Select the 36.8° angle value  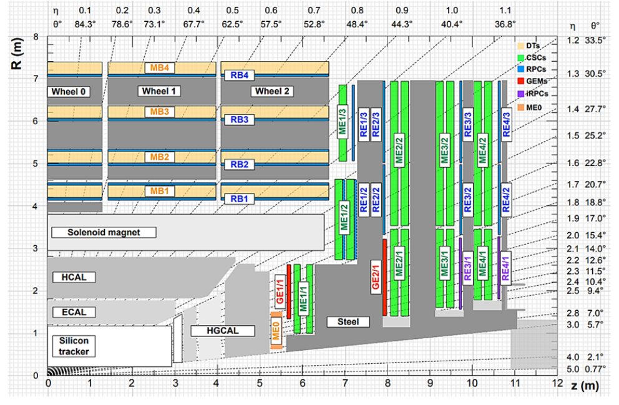click(505, 24)
